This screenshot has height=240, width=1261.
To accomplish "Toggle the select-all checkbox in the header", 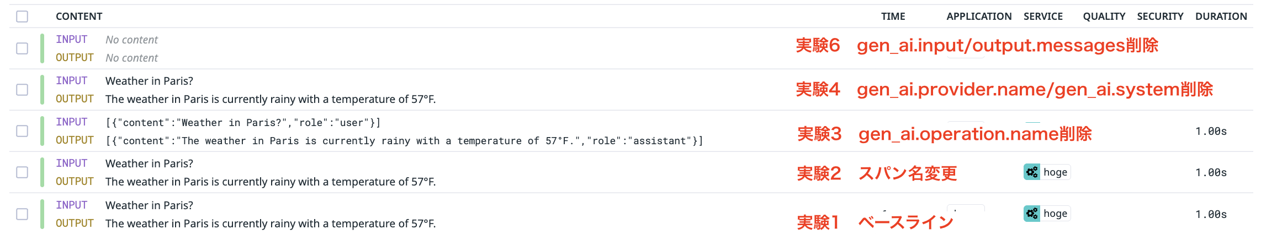I will (22, 17).
